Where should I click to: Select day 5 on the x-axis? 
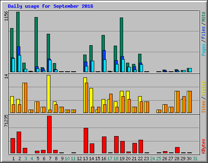pyautogui.click(x=38, y=159)
